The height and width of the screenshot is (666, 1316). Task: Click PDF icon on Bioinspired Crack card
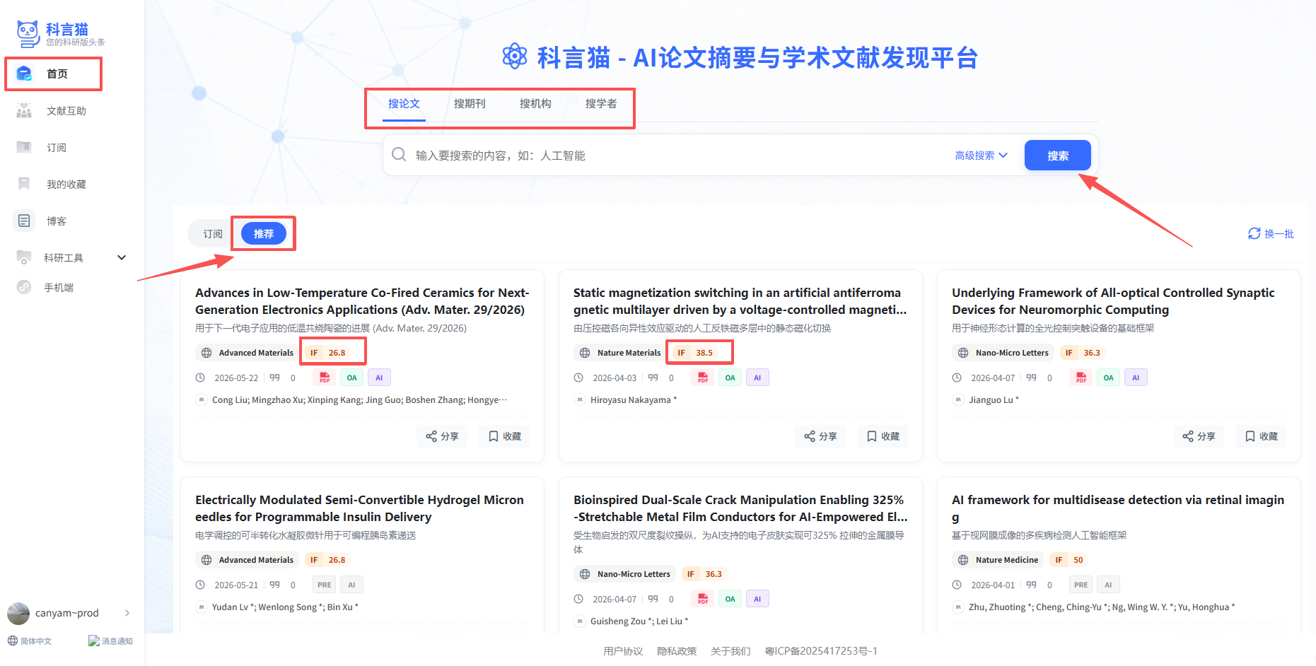(703, 599)
